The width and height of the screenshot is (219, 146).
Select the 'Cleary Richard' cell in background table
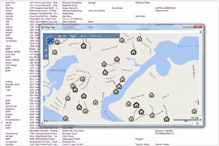[x=69, y=22]
